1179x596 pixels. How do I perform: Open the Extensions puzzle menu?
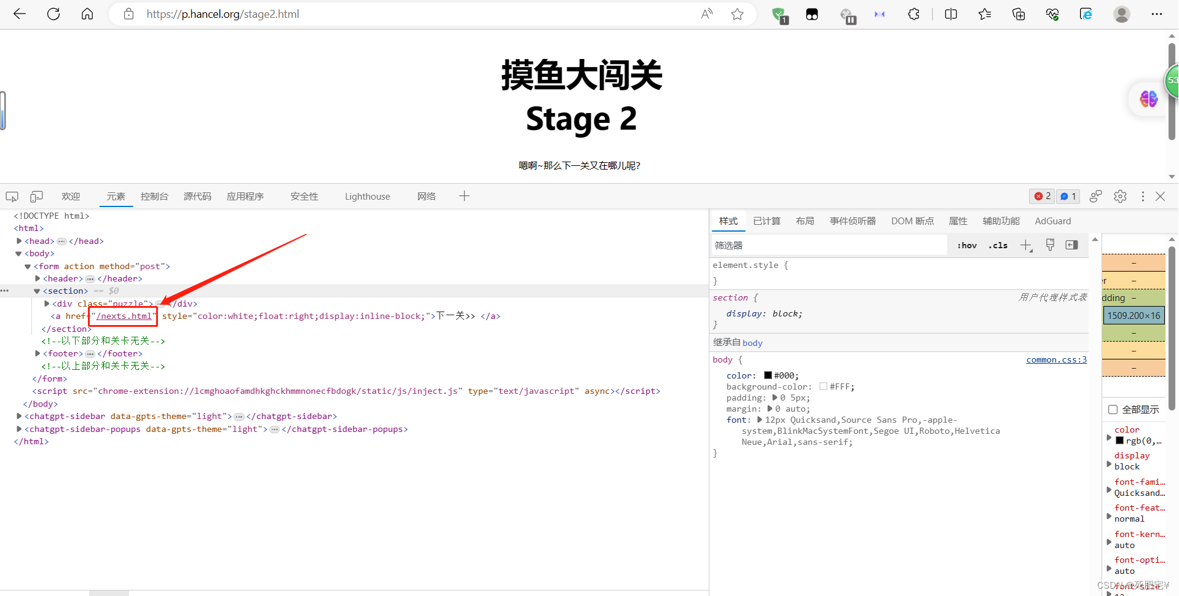click(x=913, y=14)
